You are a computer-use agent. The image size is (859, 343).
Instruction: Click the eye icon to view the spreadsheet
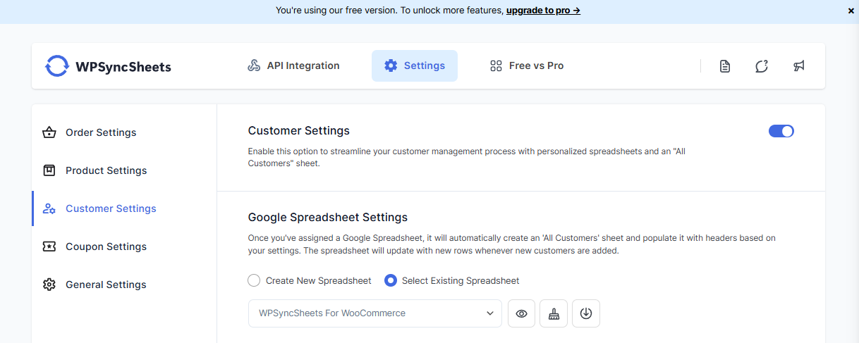[x=522, y=313]
